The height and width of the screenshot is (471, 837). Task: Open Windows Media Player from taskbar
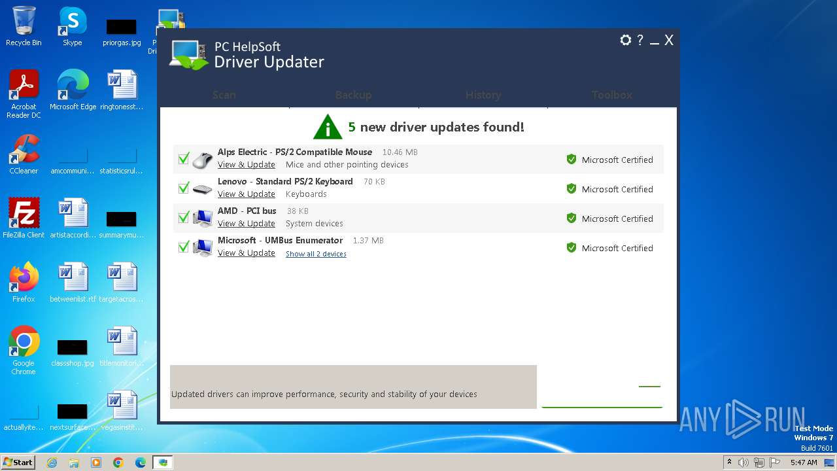click(96, 462)
